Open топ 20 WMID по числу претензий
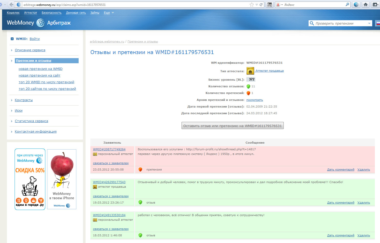The image size is (380, 243). click(46, 82)
